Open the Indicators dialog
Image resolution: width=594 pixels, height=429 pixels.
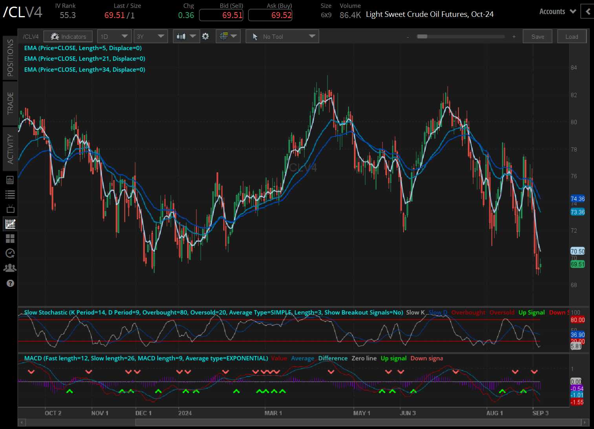pyautogui.click(x=68, y=36)
